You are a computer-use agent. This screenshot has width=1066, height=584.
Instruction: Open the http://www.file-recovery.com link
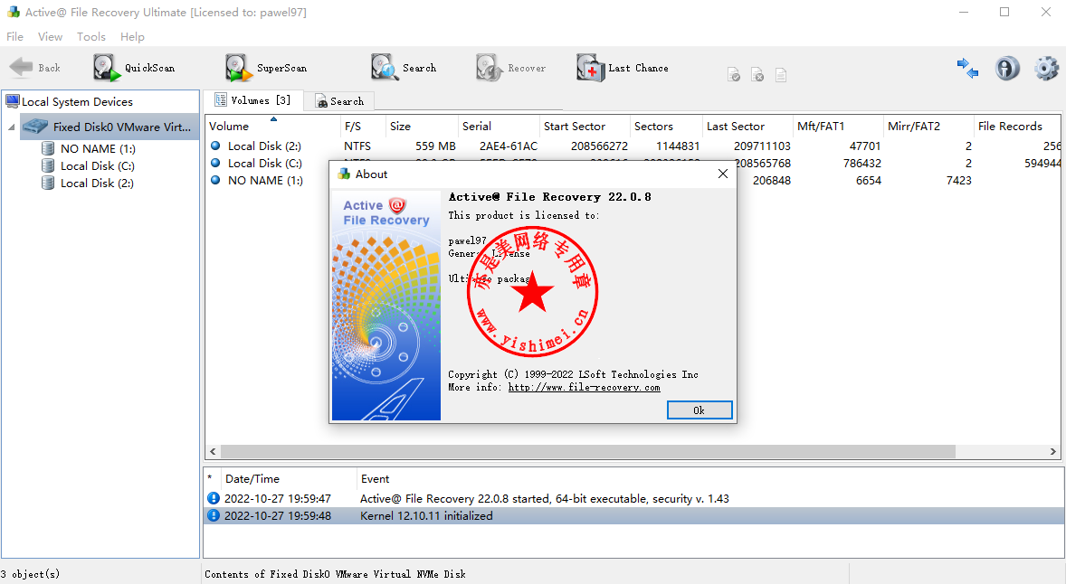[584, 388]
